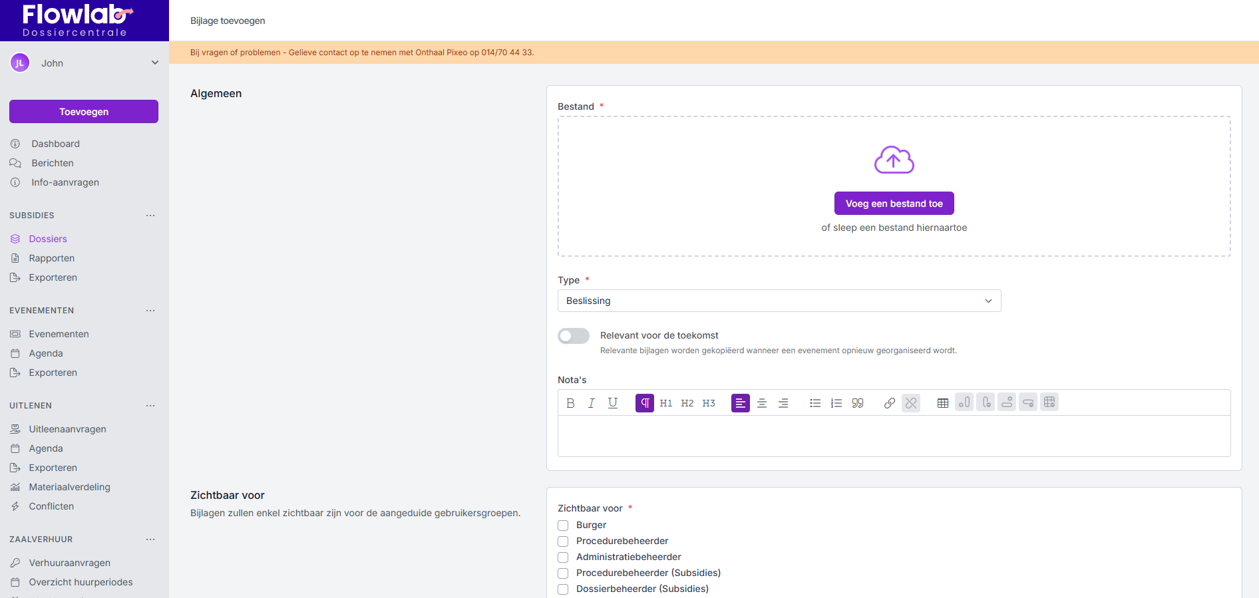Expand the John user menu

coord(154,63)
